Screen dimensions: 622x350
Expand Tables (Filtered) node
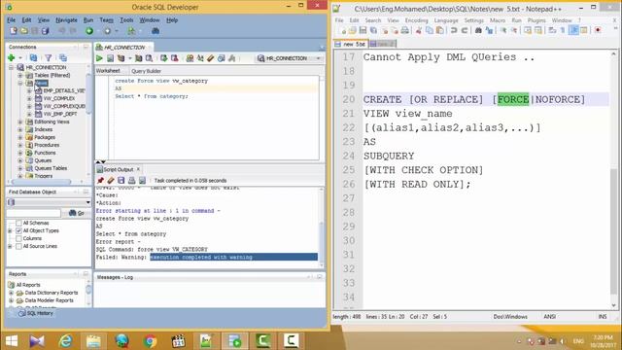click(x=20, y=75)
